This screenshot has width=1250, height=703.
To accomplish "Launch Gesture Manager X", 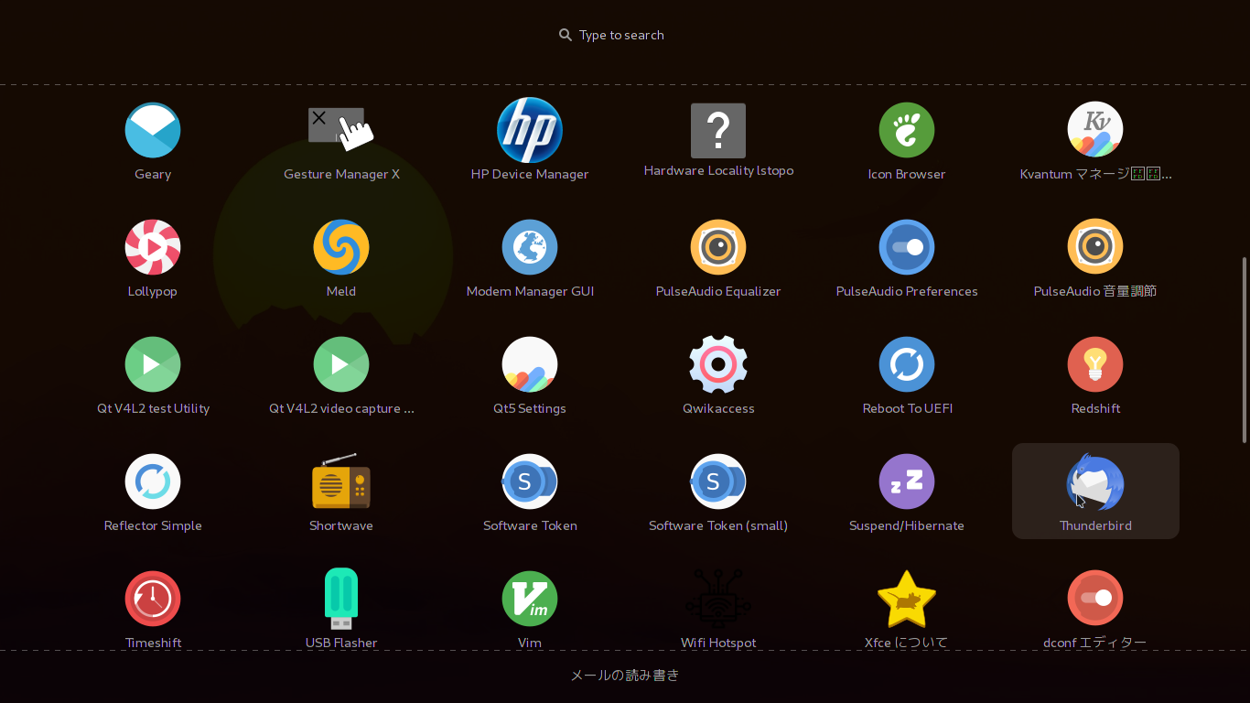I will click(x=341, y=130).
